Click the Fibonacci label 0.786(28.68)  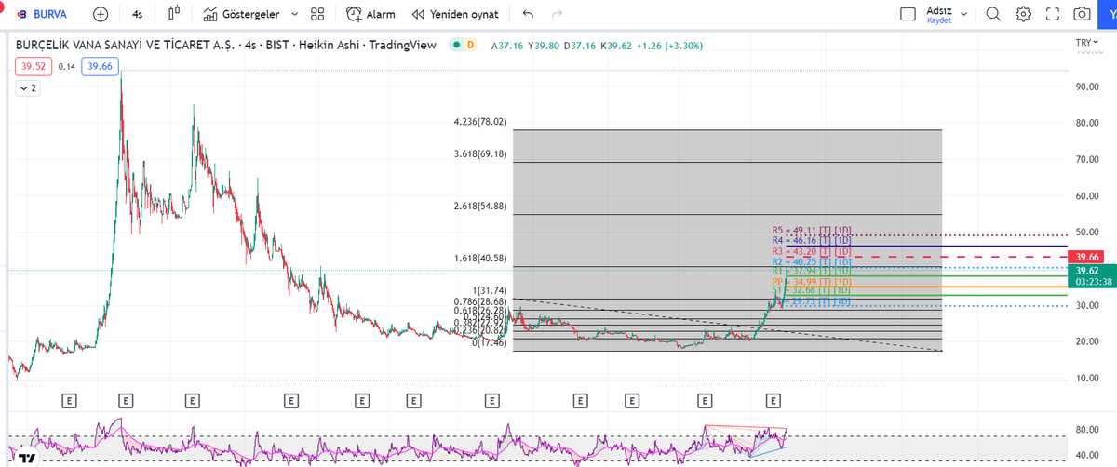point(480,300)
